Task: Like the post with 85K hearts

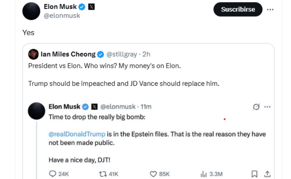Action: pyautogui.click(x=153, y=174)
